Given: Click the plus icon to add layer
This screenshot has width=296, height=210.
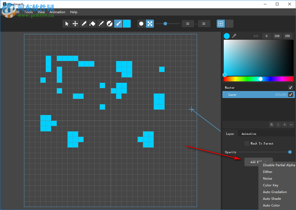Looking at the screenshot, I should pos(285,125).
